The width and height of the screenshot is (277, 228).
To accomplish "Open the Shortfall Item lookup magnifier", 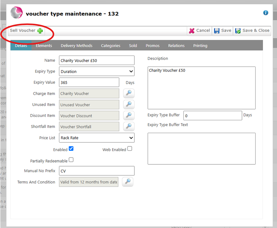I will [x=129, y=126].
